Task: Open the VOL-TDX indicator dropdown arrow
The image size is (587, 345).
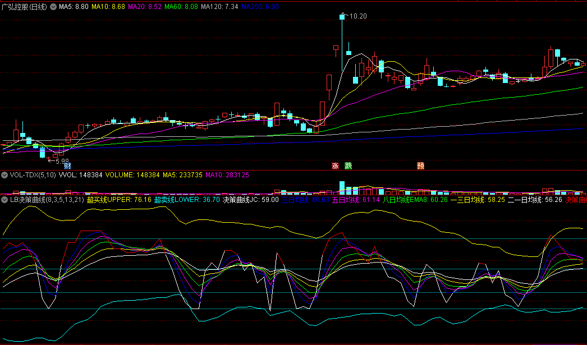Action: coord(4,175)
